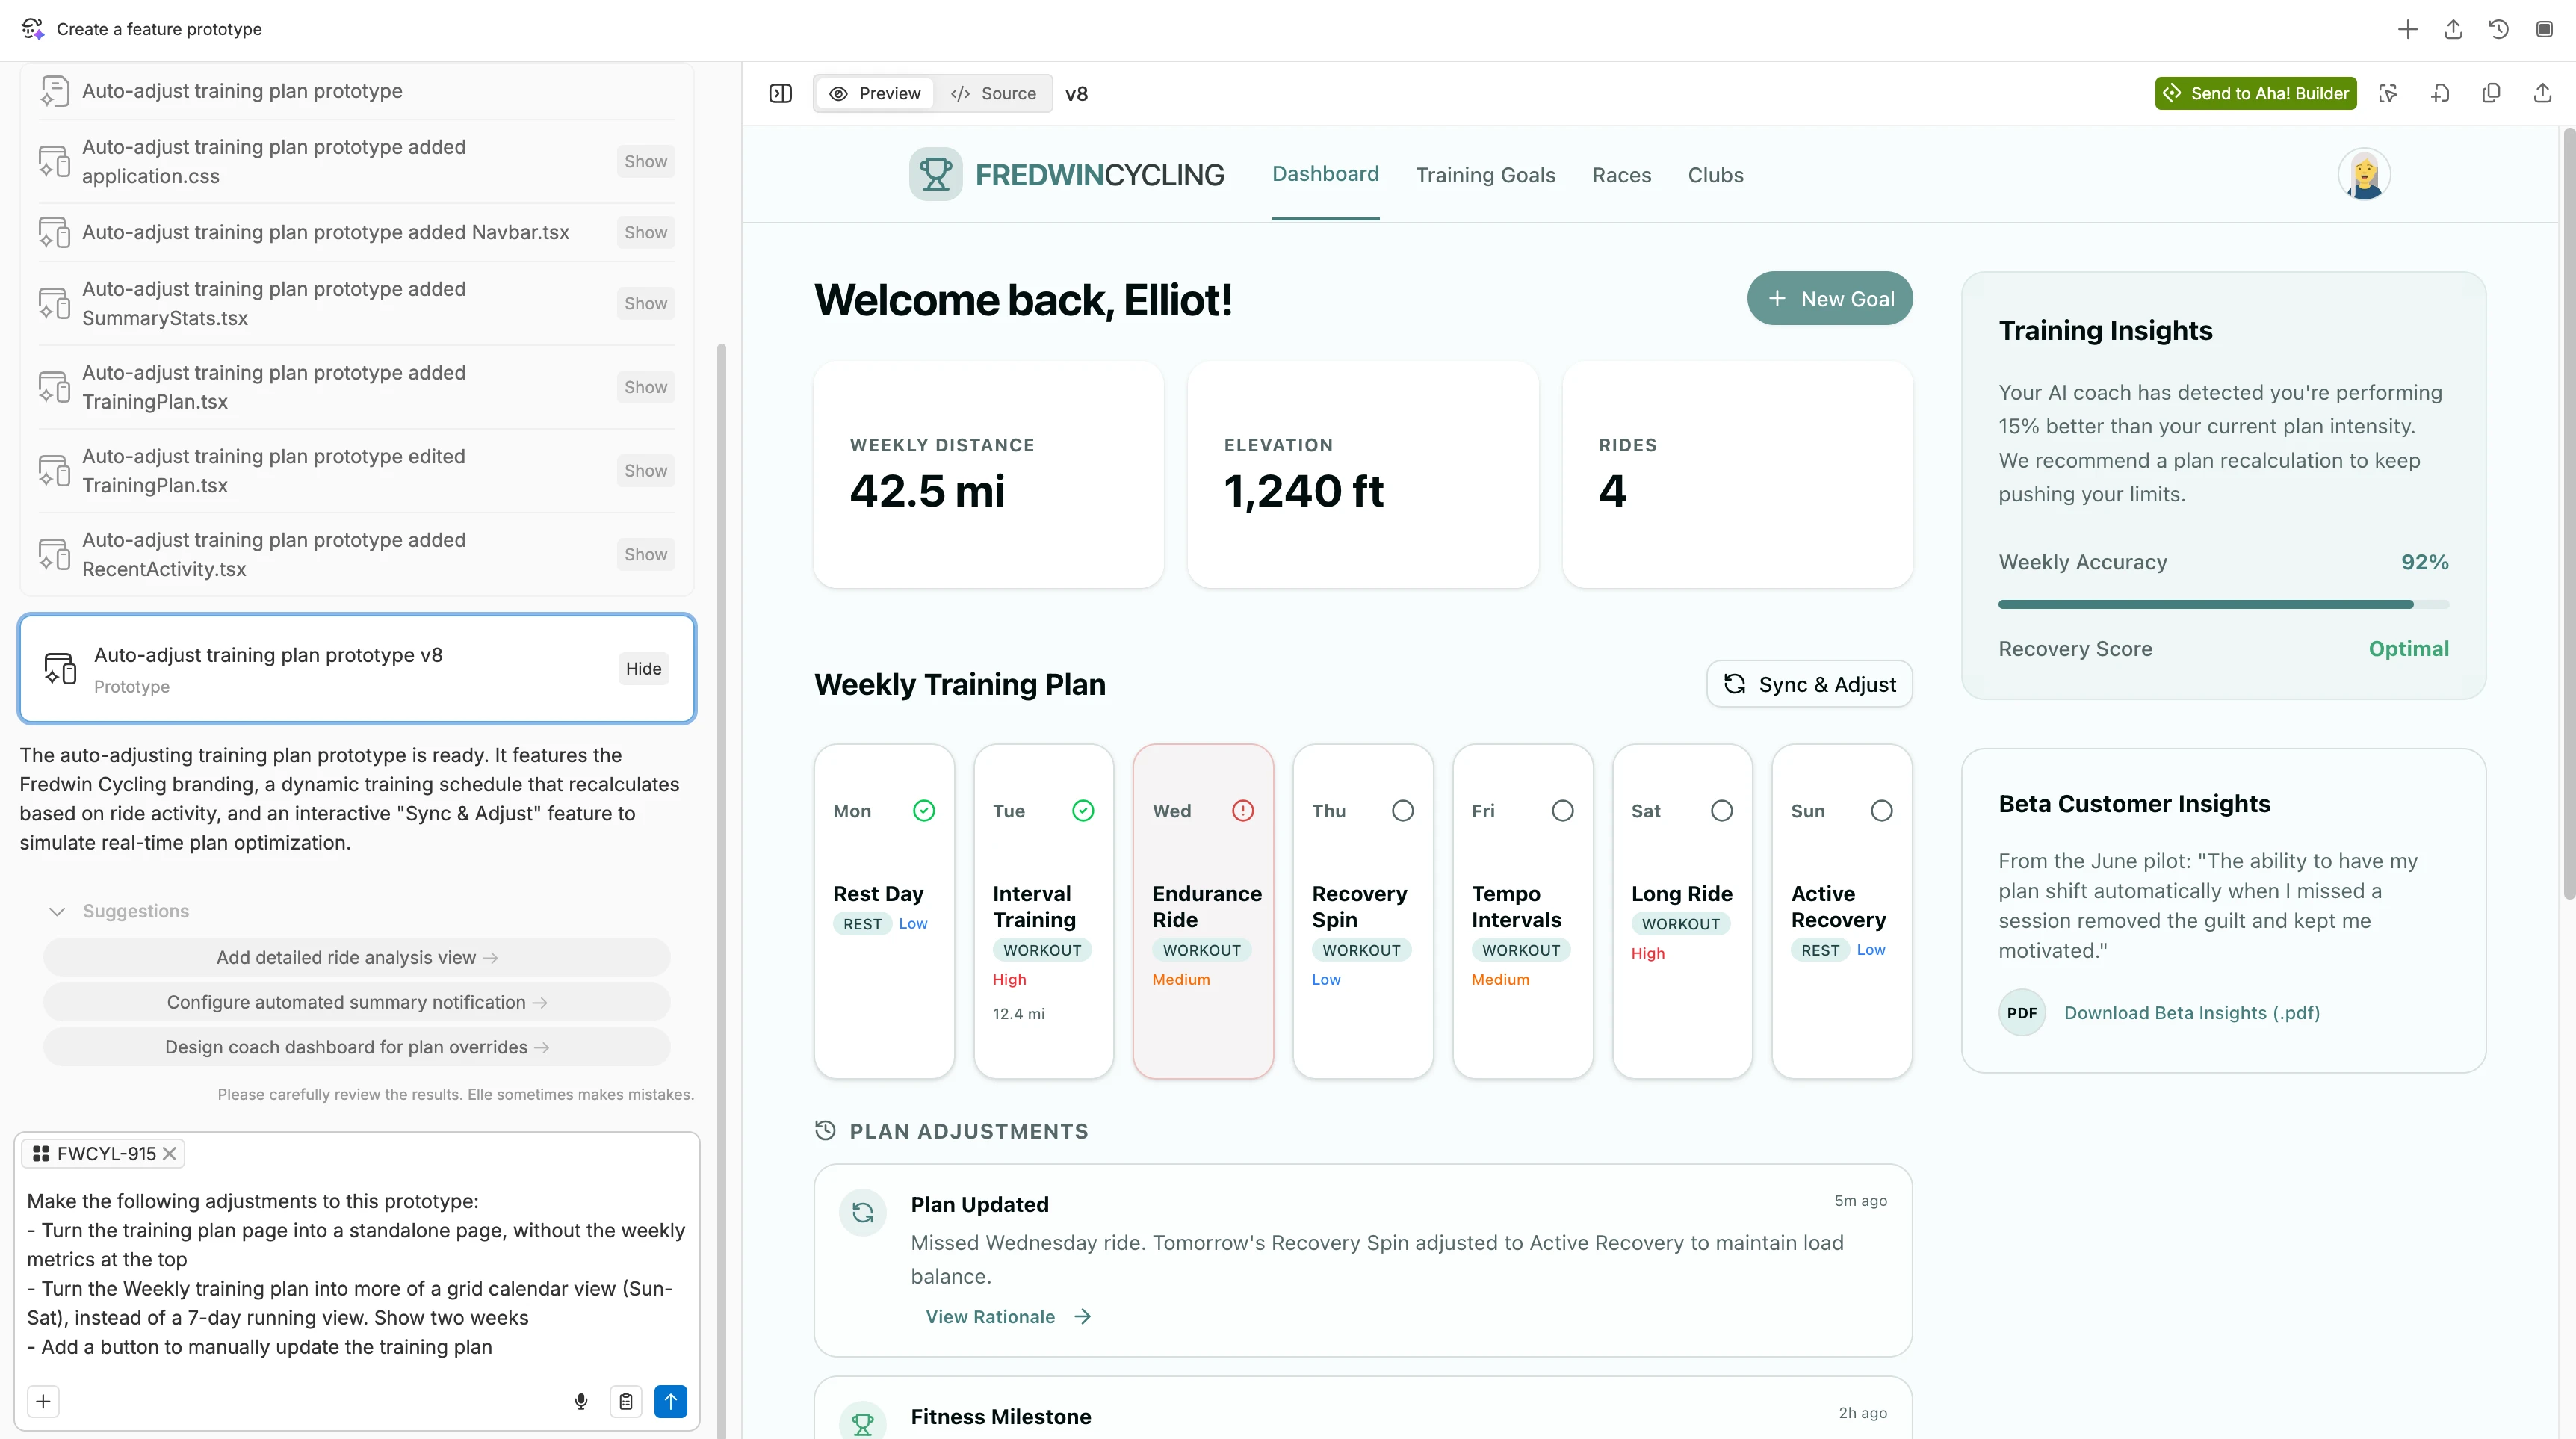Image resolution: width=2576 pixels, height=1439 pixels.
Task: Choose Configure automated summary notification suggestion
Action: click(357, 1002)
